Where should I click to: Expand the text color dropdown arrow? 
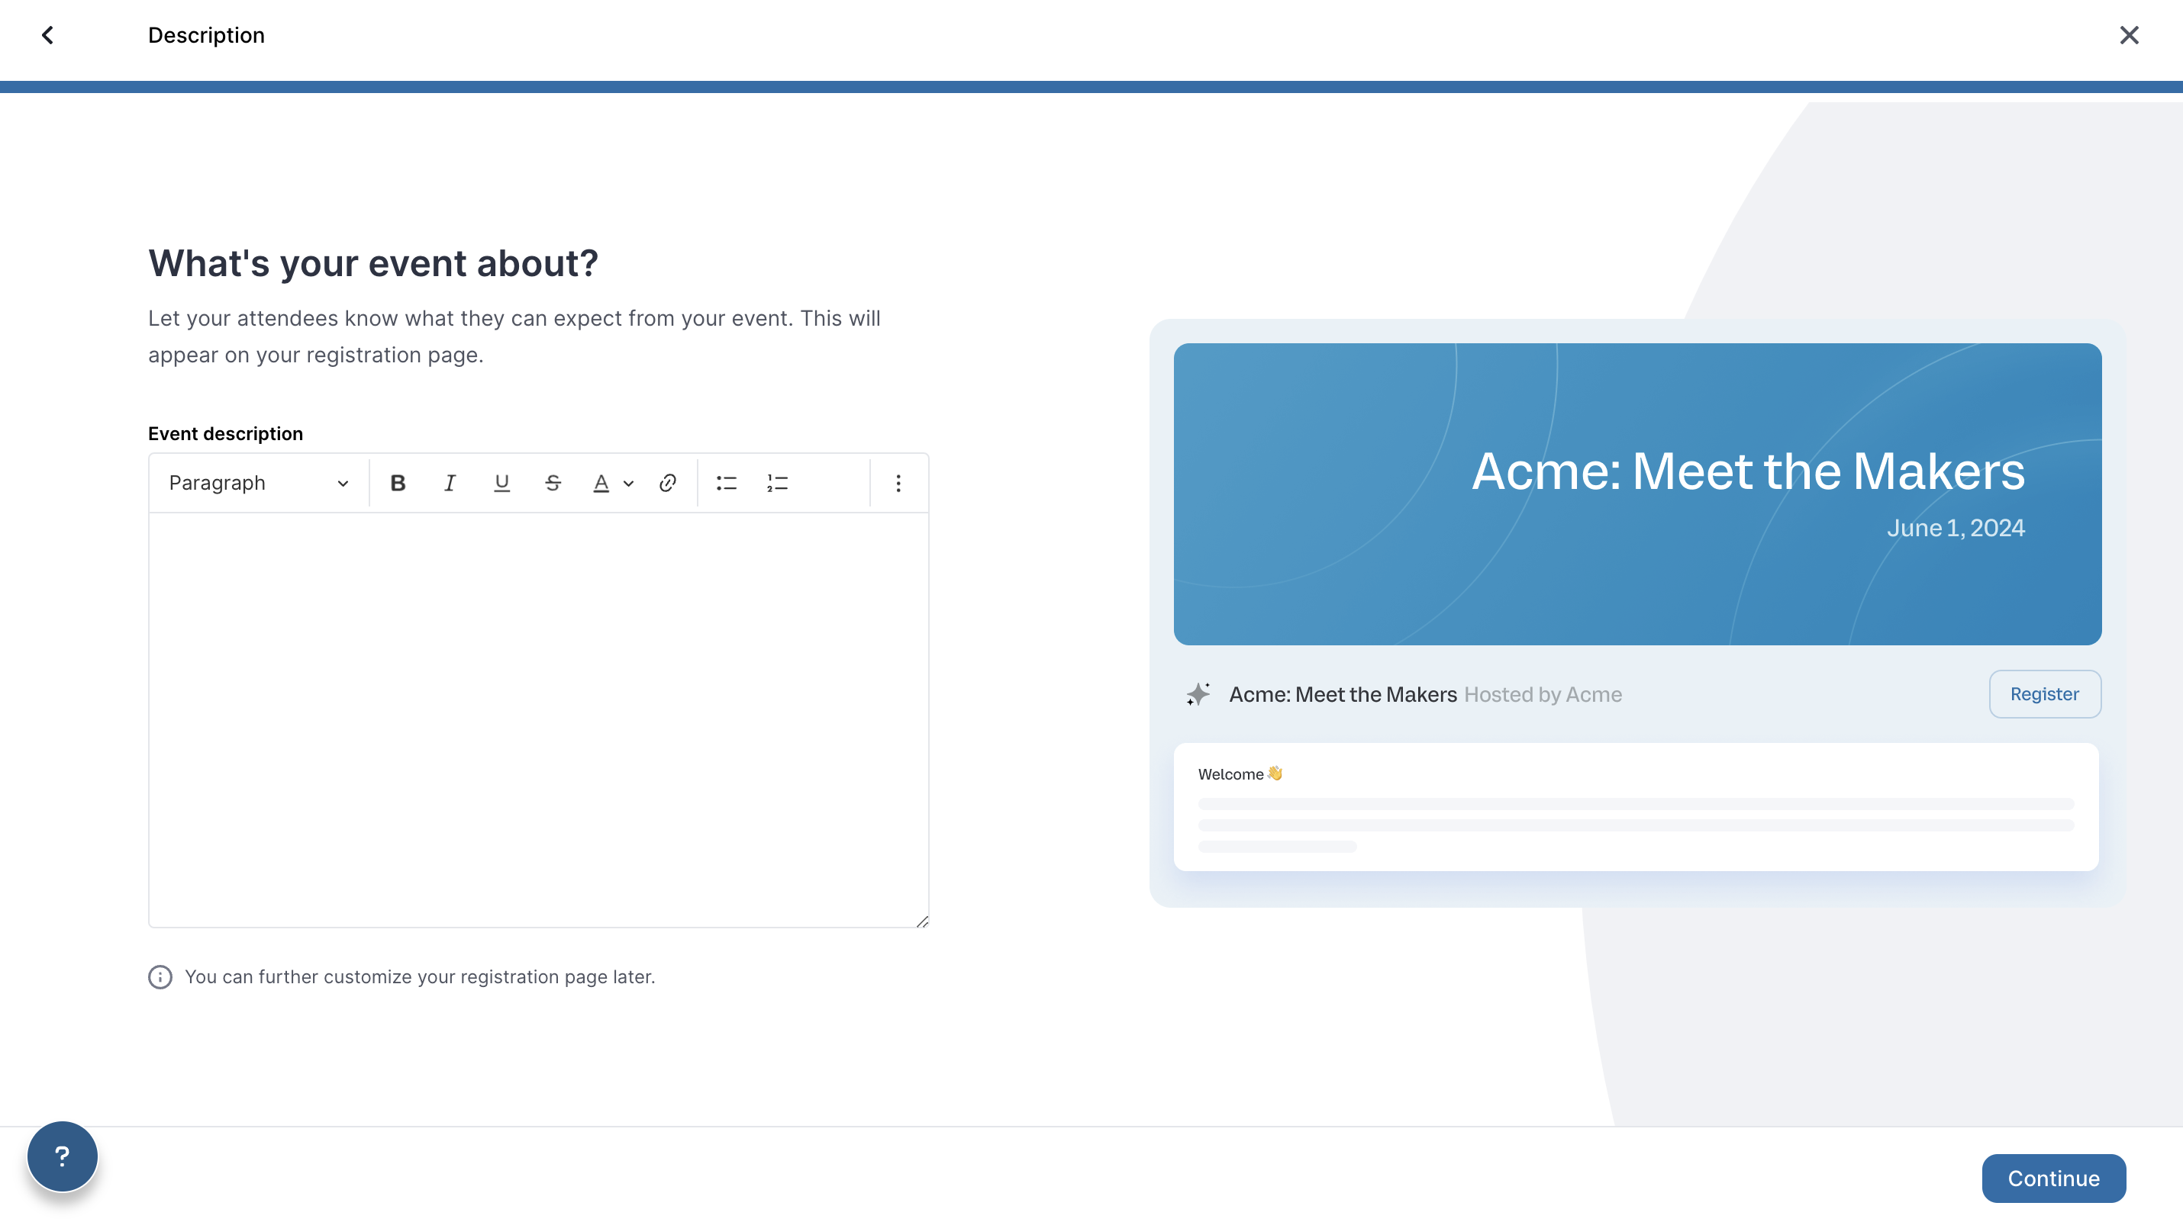[629, 484]
